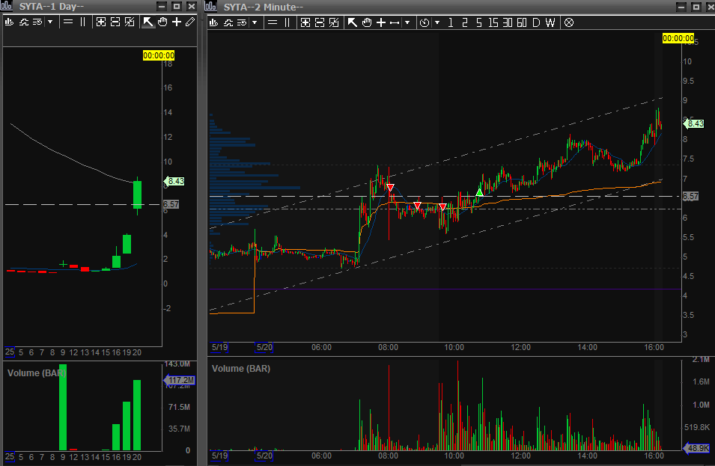Click the 6.57 price label on 1 Day axis
The width and height of the screenshot is (715, 466).
point(171,204)
